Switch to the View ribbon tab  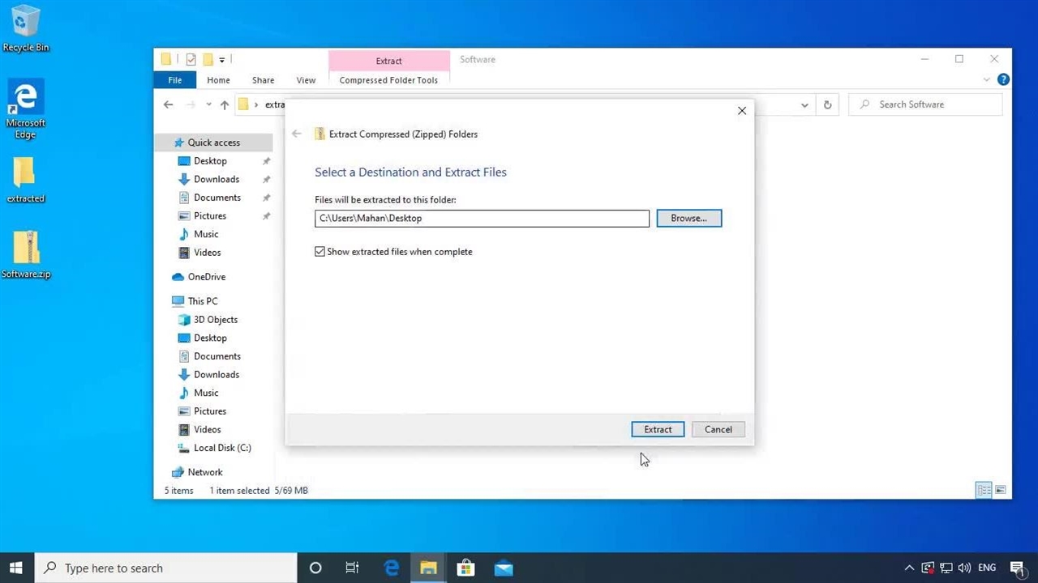click(x=306, y=80)
